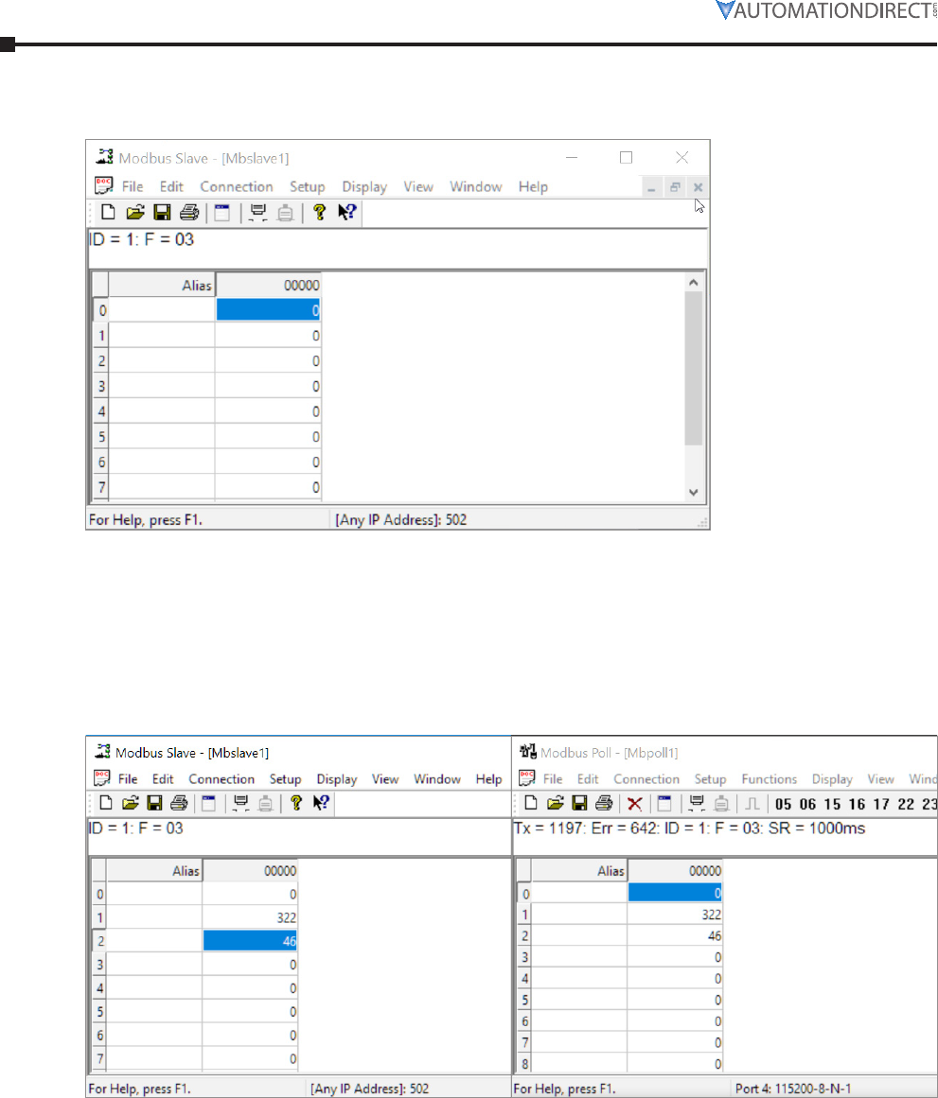The image size is (938, 1098).
Task: Click row header 7 in upper Modbus Slave
Action: (x=101, y=487)
